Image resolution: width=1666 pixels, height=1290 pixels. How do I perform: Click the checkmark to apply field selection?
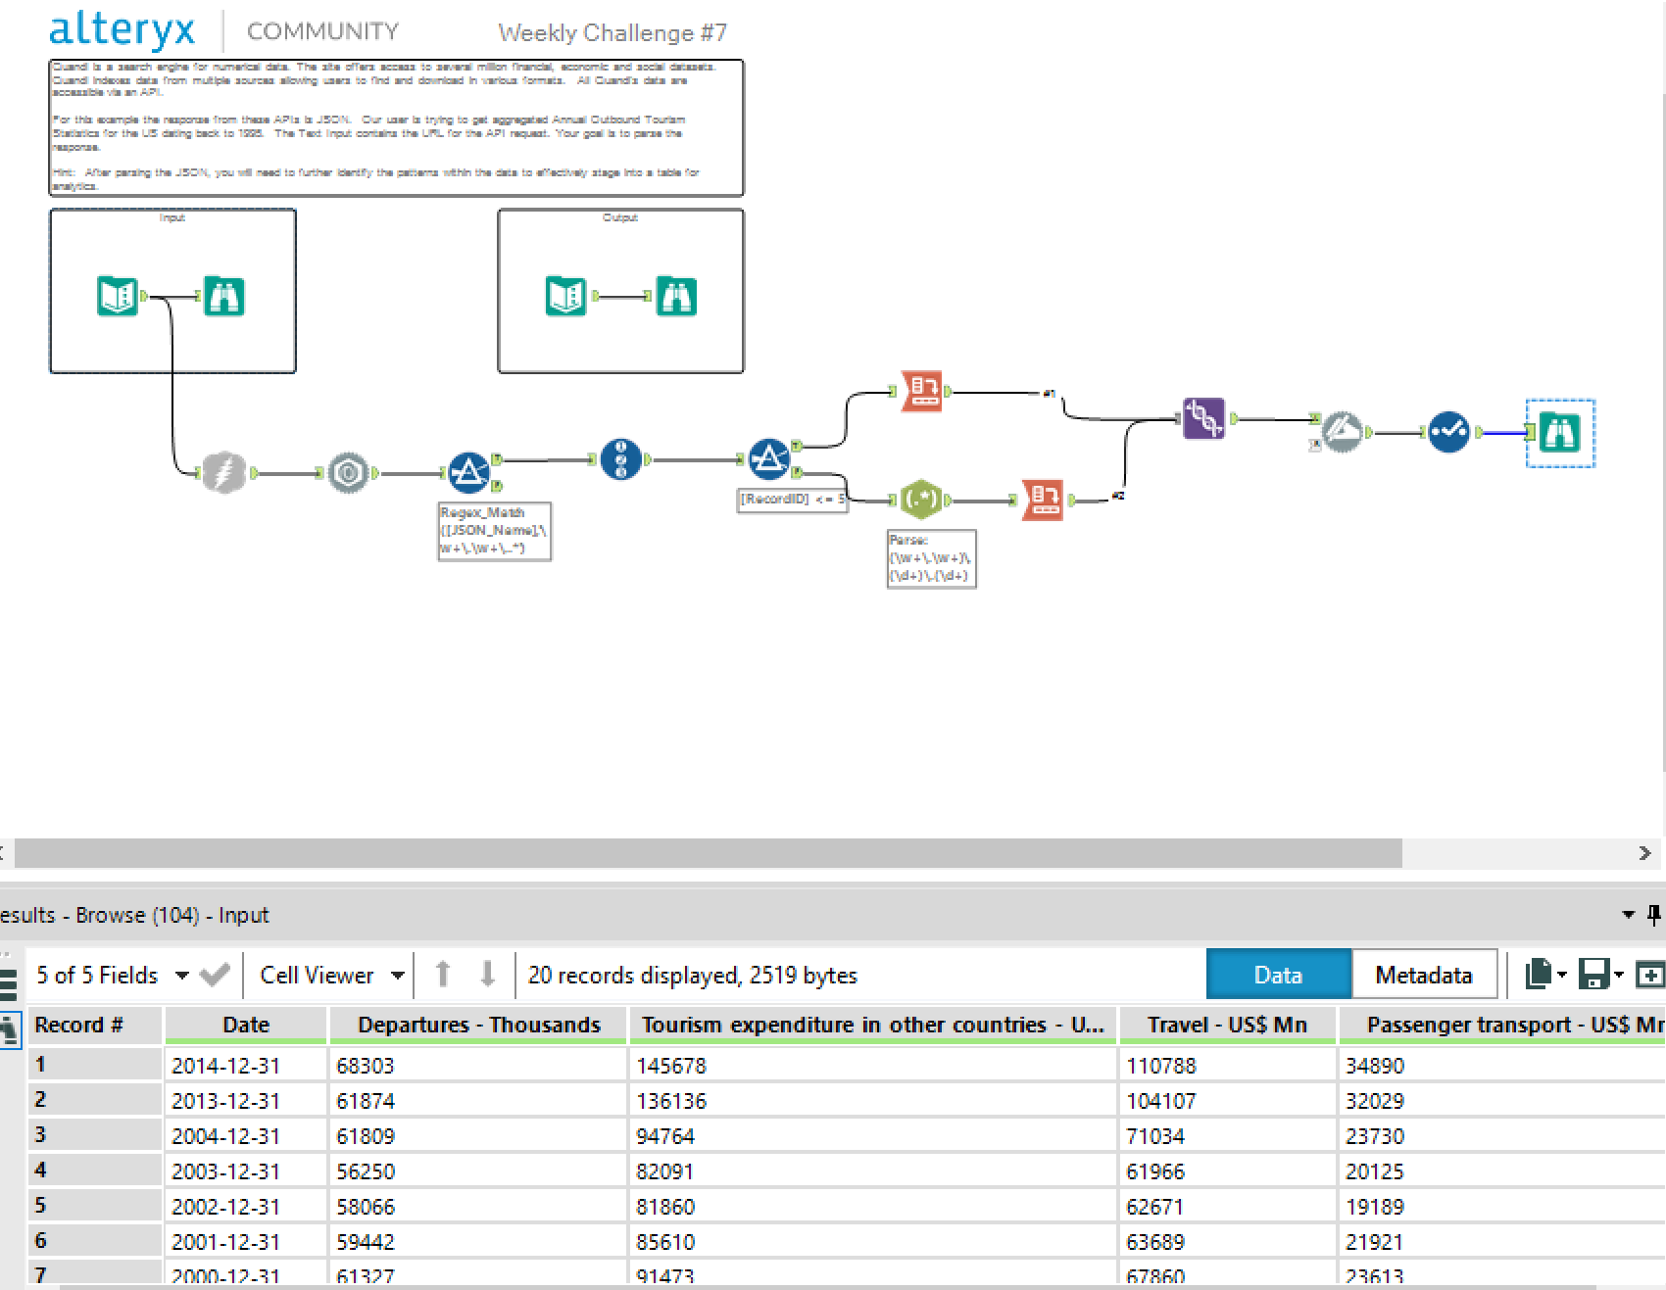click(x=214, y=975)
